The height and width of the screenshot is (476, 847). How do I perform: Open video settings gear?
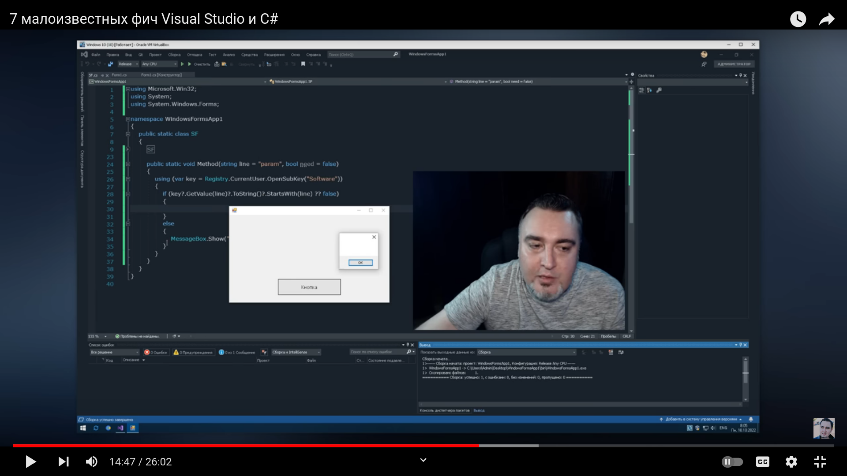[791, 461]
